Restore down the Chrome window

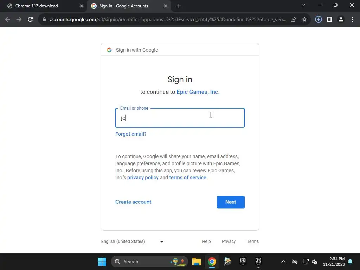336,5
